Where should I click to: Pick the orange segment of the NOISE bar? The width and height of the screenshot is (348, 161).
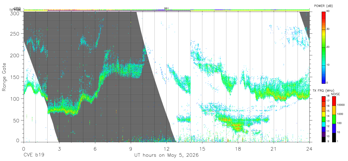[334, 110]
